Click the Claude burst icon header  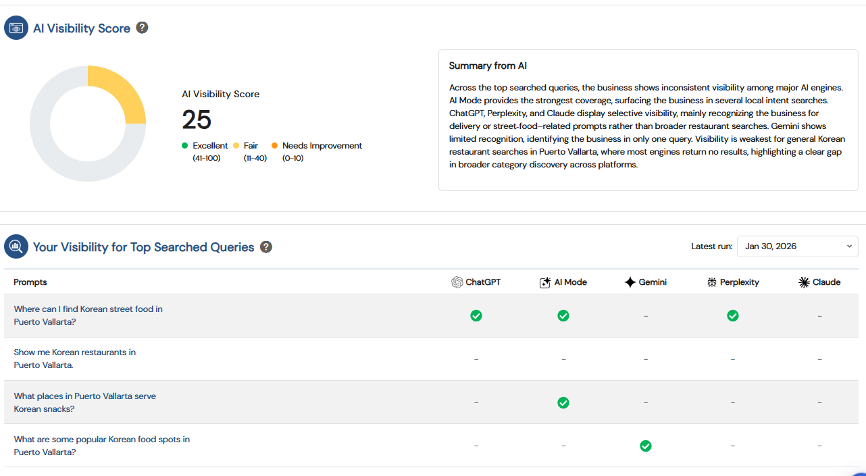(804, 282)
